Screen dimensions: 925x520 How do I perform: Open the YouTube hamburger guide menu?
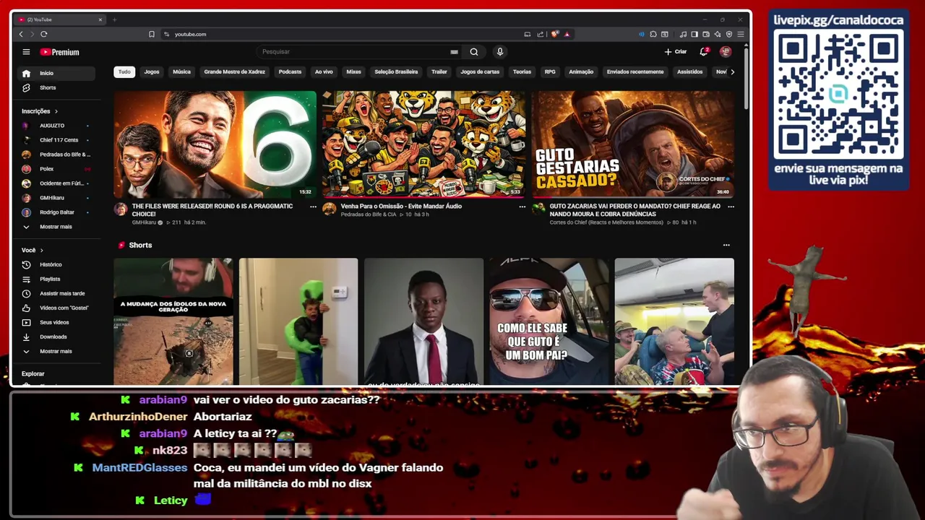coord(26,52)
